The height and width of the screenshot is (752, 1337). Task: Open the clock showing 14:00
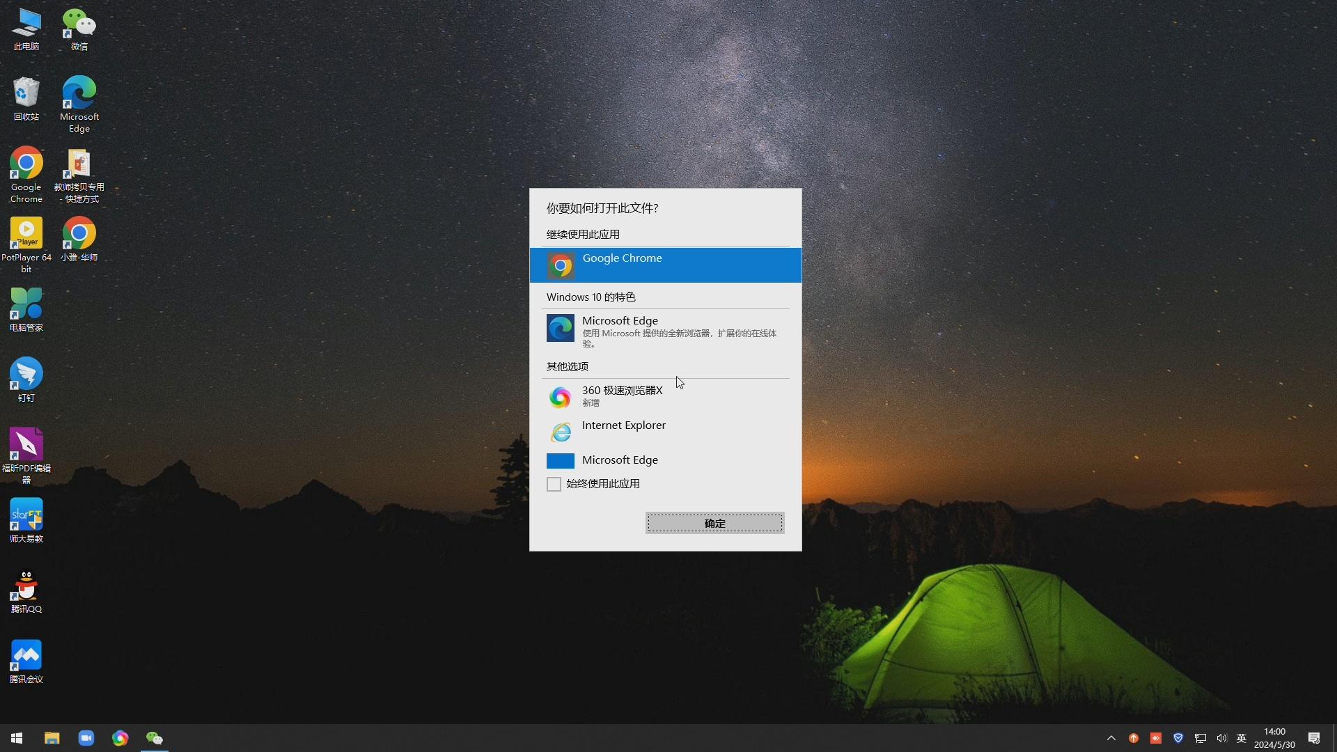tap(1274, 738)
